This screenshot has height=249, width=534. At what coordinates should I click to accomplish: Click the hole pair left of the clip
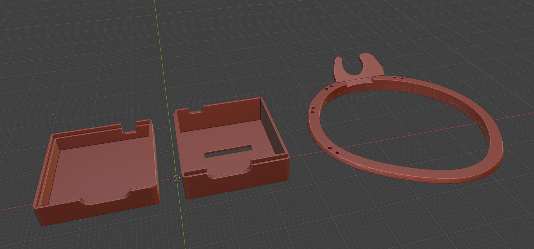[329, 86]
